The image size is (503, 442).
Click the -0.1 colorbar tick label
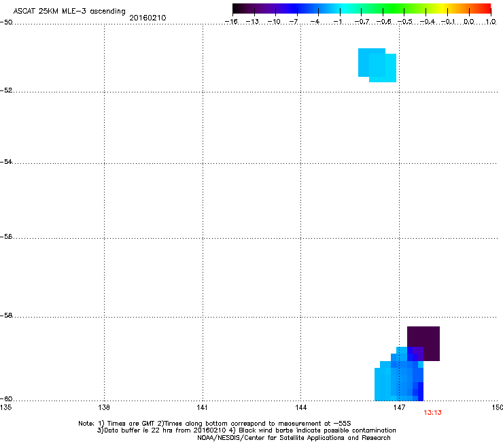(448, 22)
